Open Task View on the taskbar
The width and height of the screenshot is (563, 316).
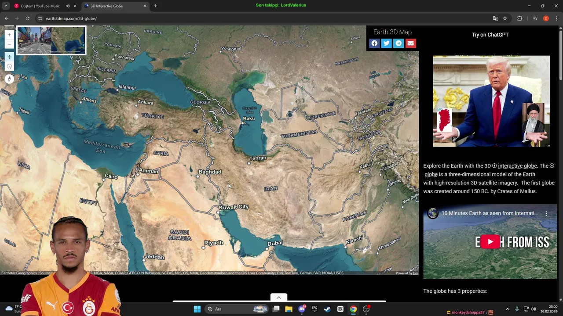pyautogui.click(x=276, y=309)
